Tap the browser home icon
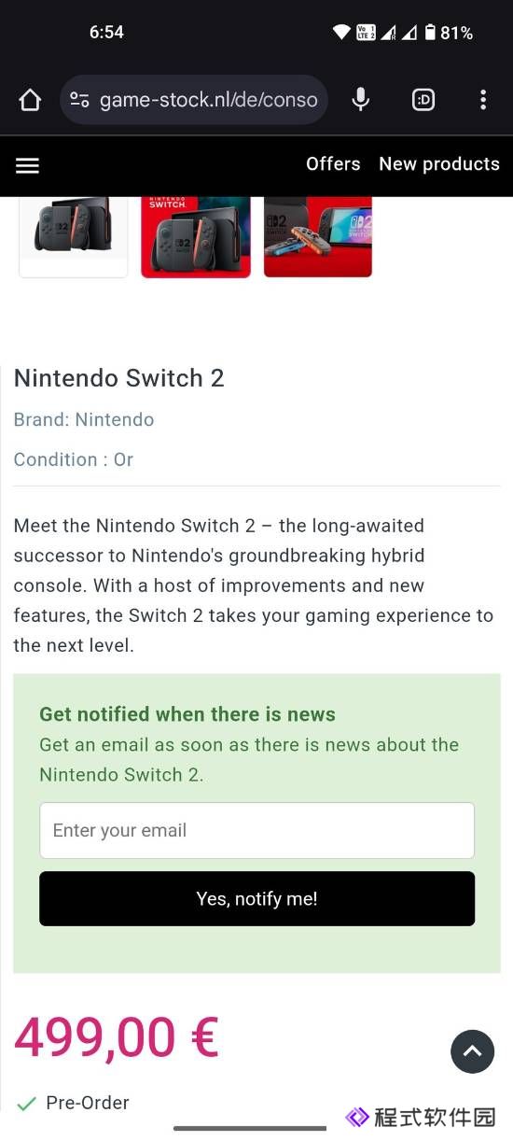The width and height of the screenshot is (513, 1141). coord(30,100)
